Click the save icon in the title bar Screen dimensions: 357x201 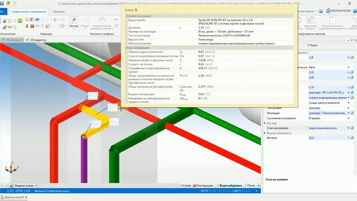[2, 3]
